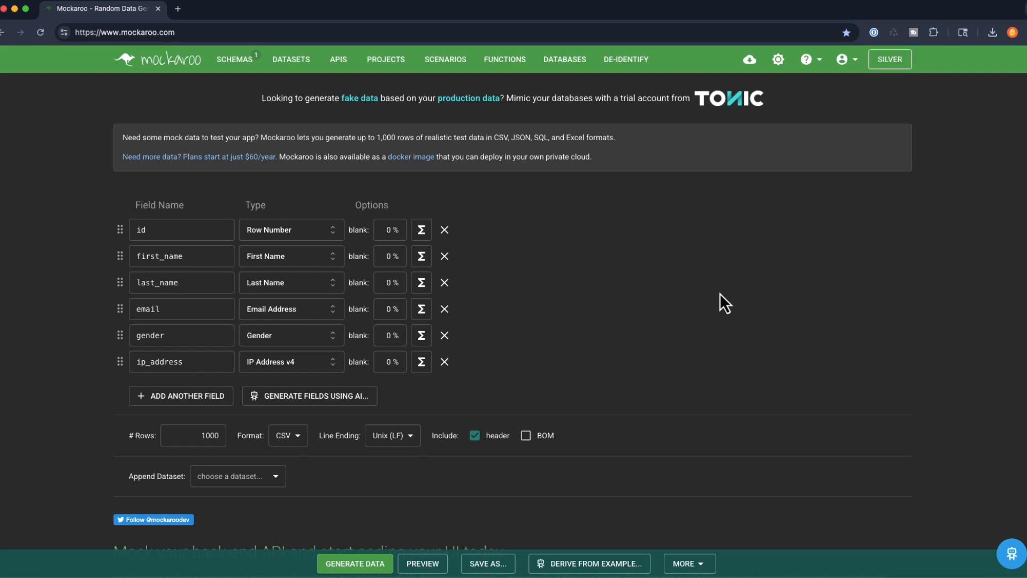Go to DATASETS in the navbar
The image size is (1027, 578).
click(291, 59)
